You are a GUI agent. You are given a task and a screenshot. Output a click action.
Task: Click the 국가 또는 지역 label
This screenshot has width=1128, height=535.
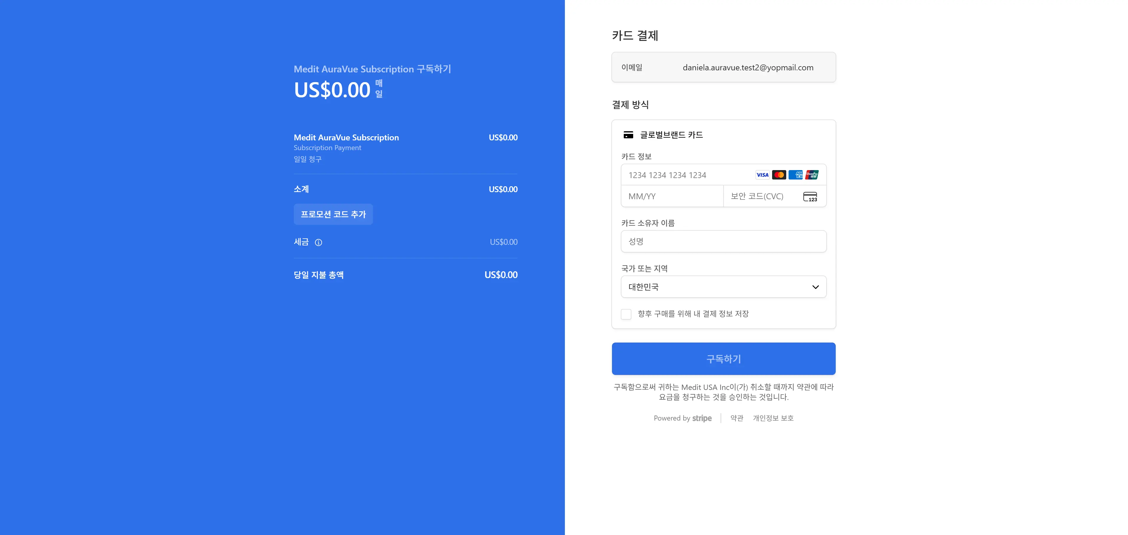644,268
